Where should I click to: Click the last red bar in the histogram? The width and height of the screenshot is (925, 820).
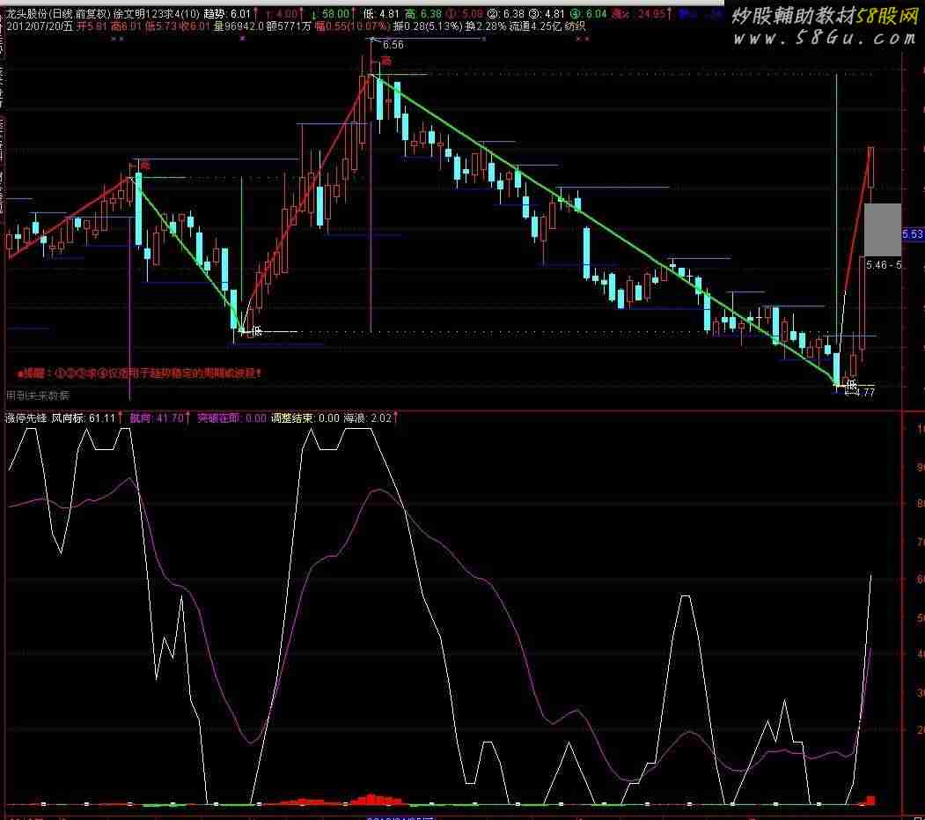coord(870,800)
